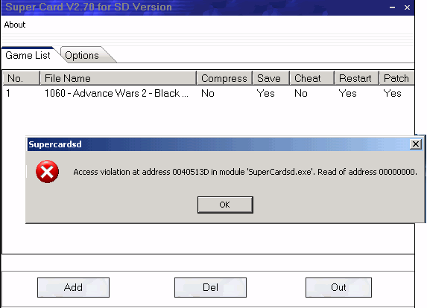Click the Compress column header
This screenshot has width=427, height=308.
tap(224, 78)
